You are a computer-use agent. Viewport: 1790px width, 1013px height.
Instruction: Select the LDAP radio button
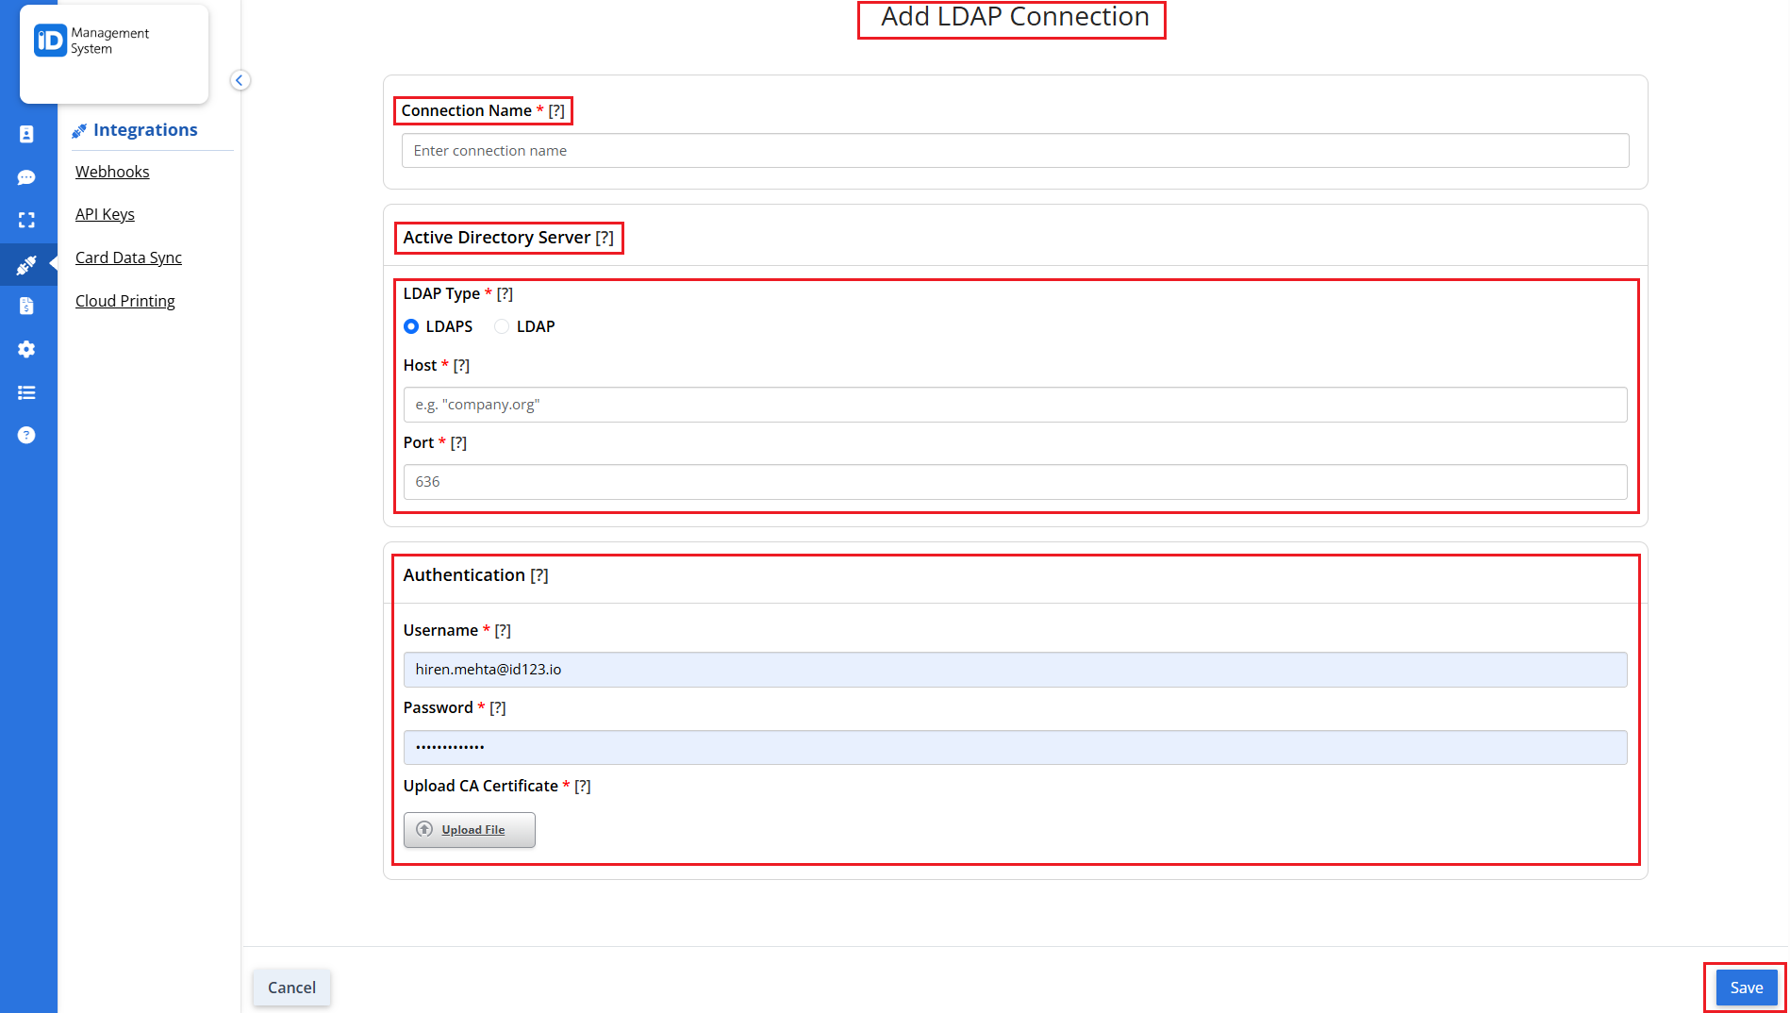[502, 326]
